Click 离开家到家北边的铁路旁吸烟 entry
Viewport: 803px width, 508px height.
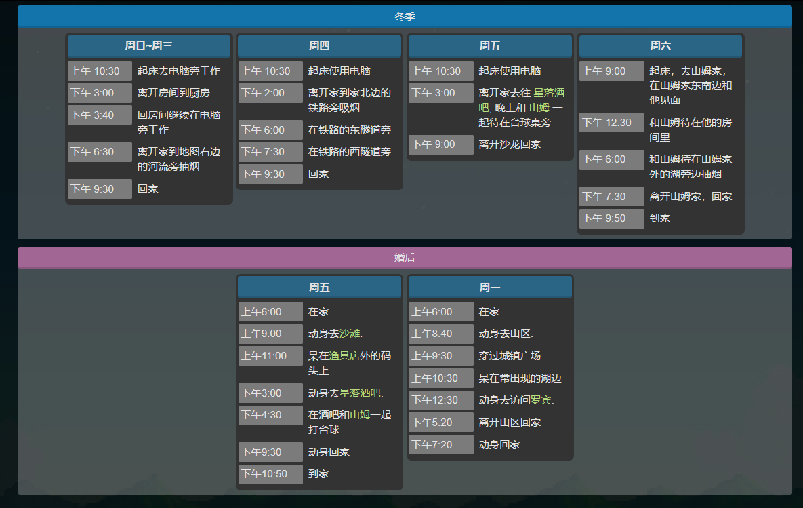[x=349, y=100]
